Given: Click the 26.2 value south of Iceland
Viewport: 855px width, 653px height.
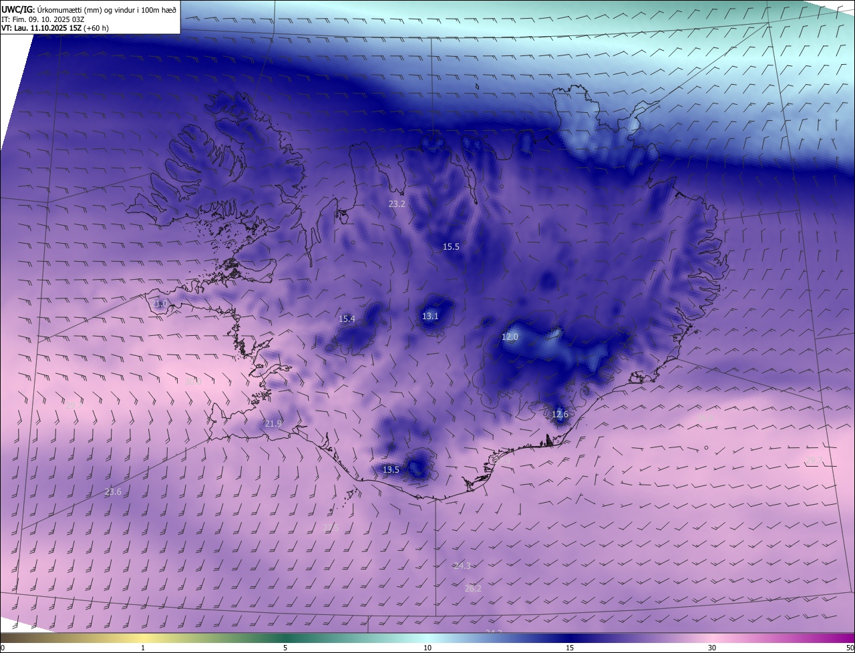Looking at the screenshot, I should tap(473, 588).
